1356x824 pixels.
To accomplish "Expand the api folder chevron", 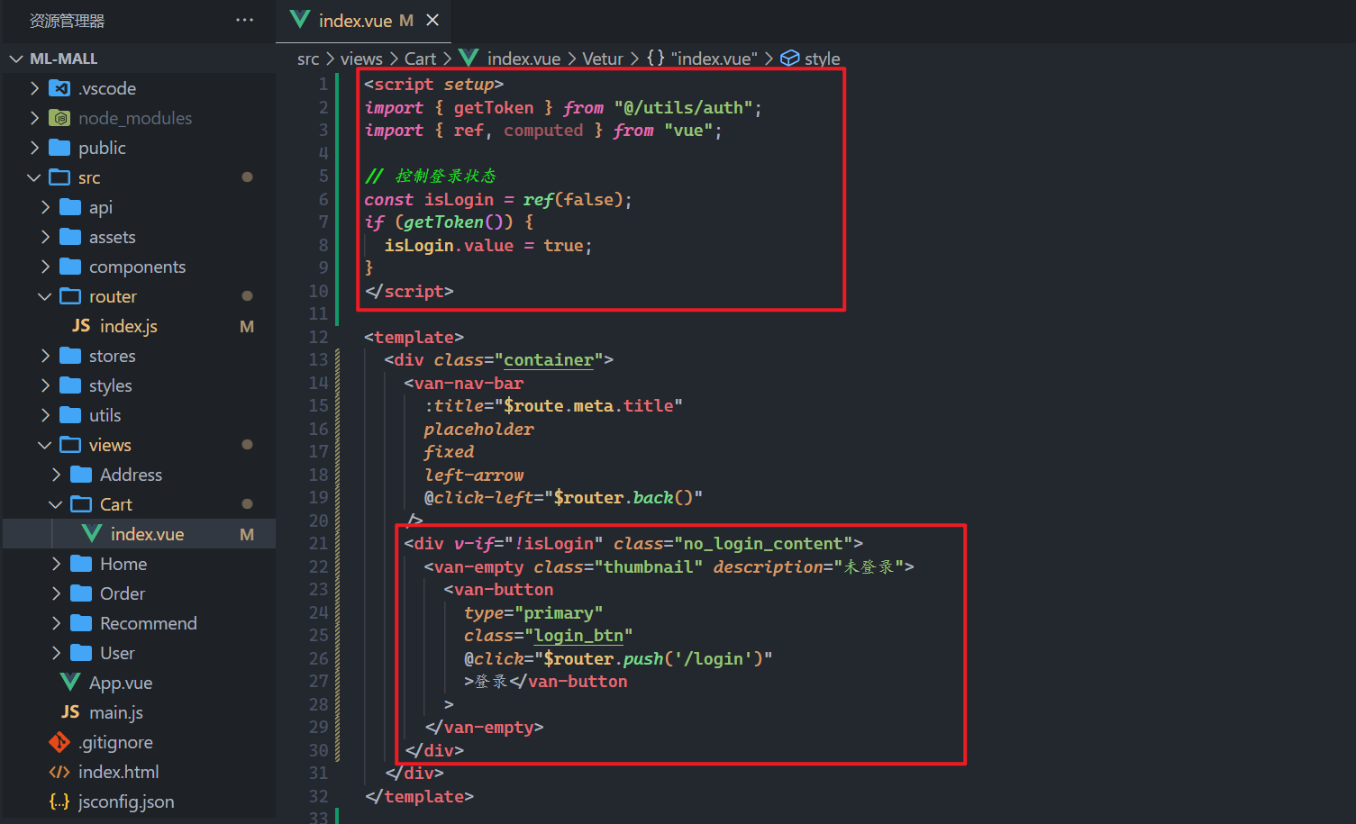I will [x=45, y=207].
